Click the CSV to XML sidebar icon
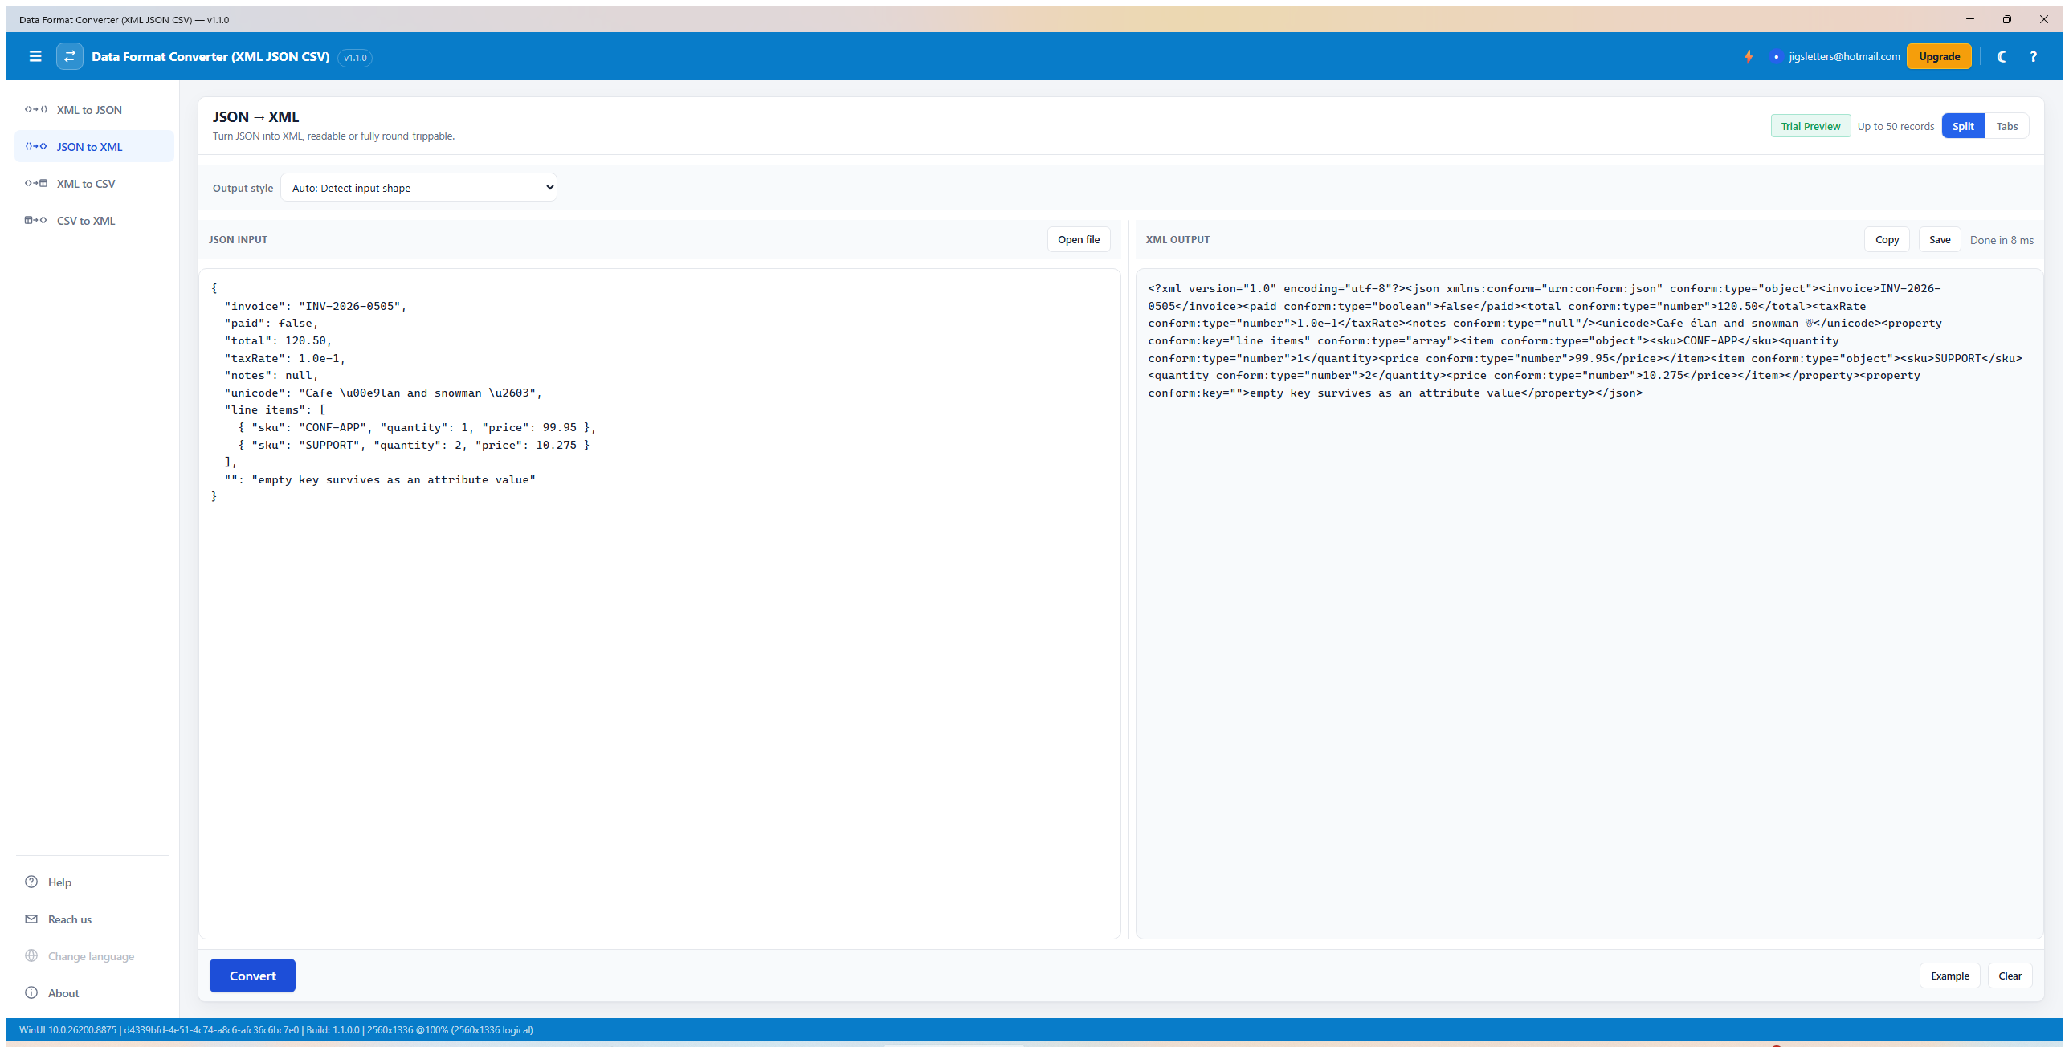The height and width of the screenshot is (1047, 2069). point(36,220)
